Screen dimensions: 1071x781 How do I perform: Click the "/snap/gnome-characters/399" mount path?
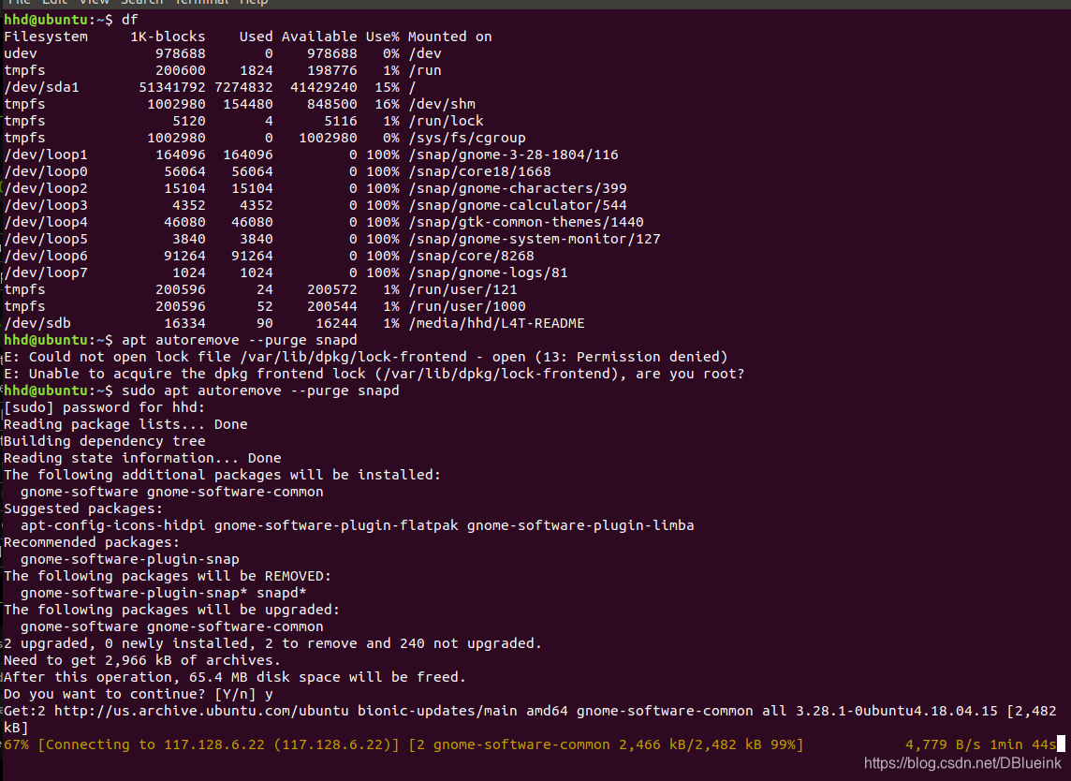pos(518,188)
